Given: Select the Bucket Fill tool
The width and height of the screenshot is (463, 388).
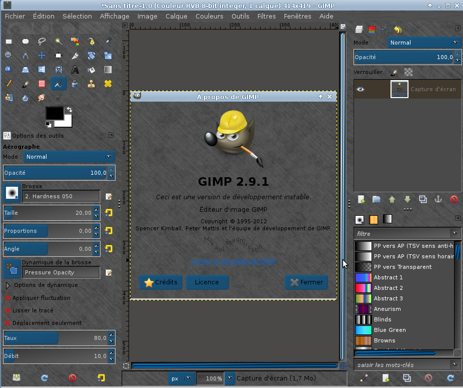Looking at the screenshot, I should click(x=91, y=70).
